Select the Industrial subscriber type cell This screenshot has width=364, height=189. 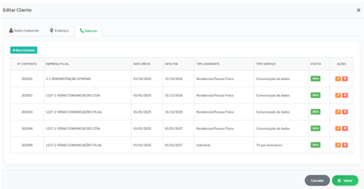click(203, 145)
